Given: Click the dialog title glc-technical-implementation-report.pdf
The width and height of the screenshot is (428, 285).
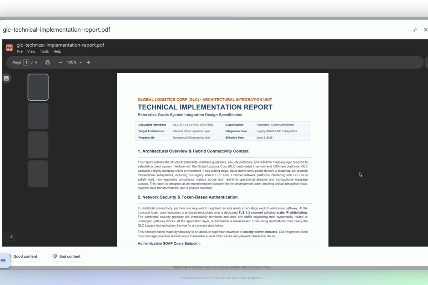Looking at the screenshot, I should pos(57,30).
